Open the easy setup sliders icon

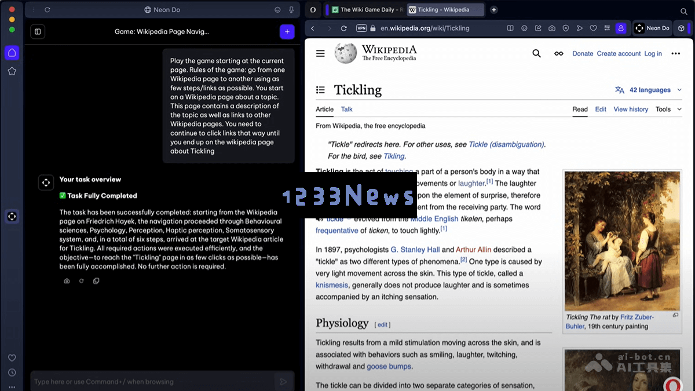[607, 28]
